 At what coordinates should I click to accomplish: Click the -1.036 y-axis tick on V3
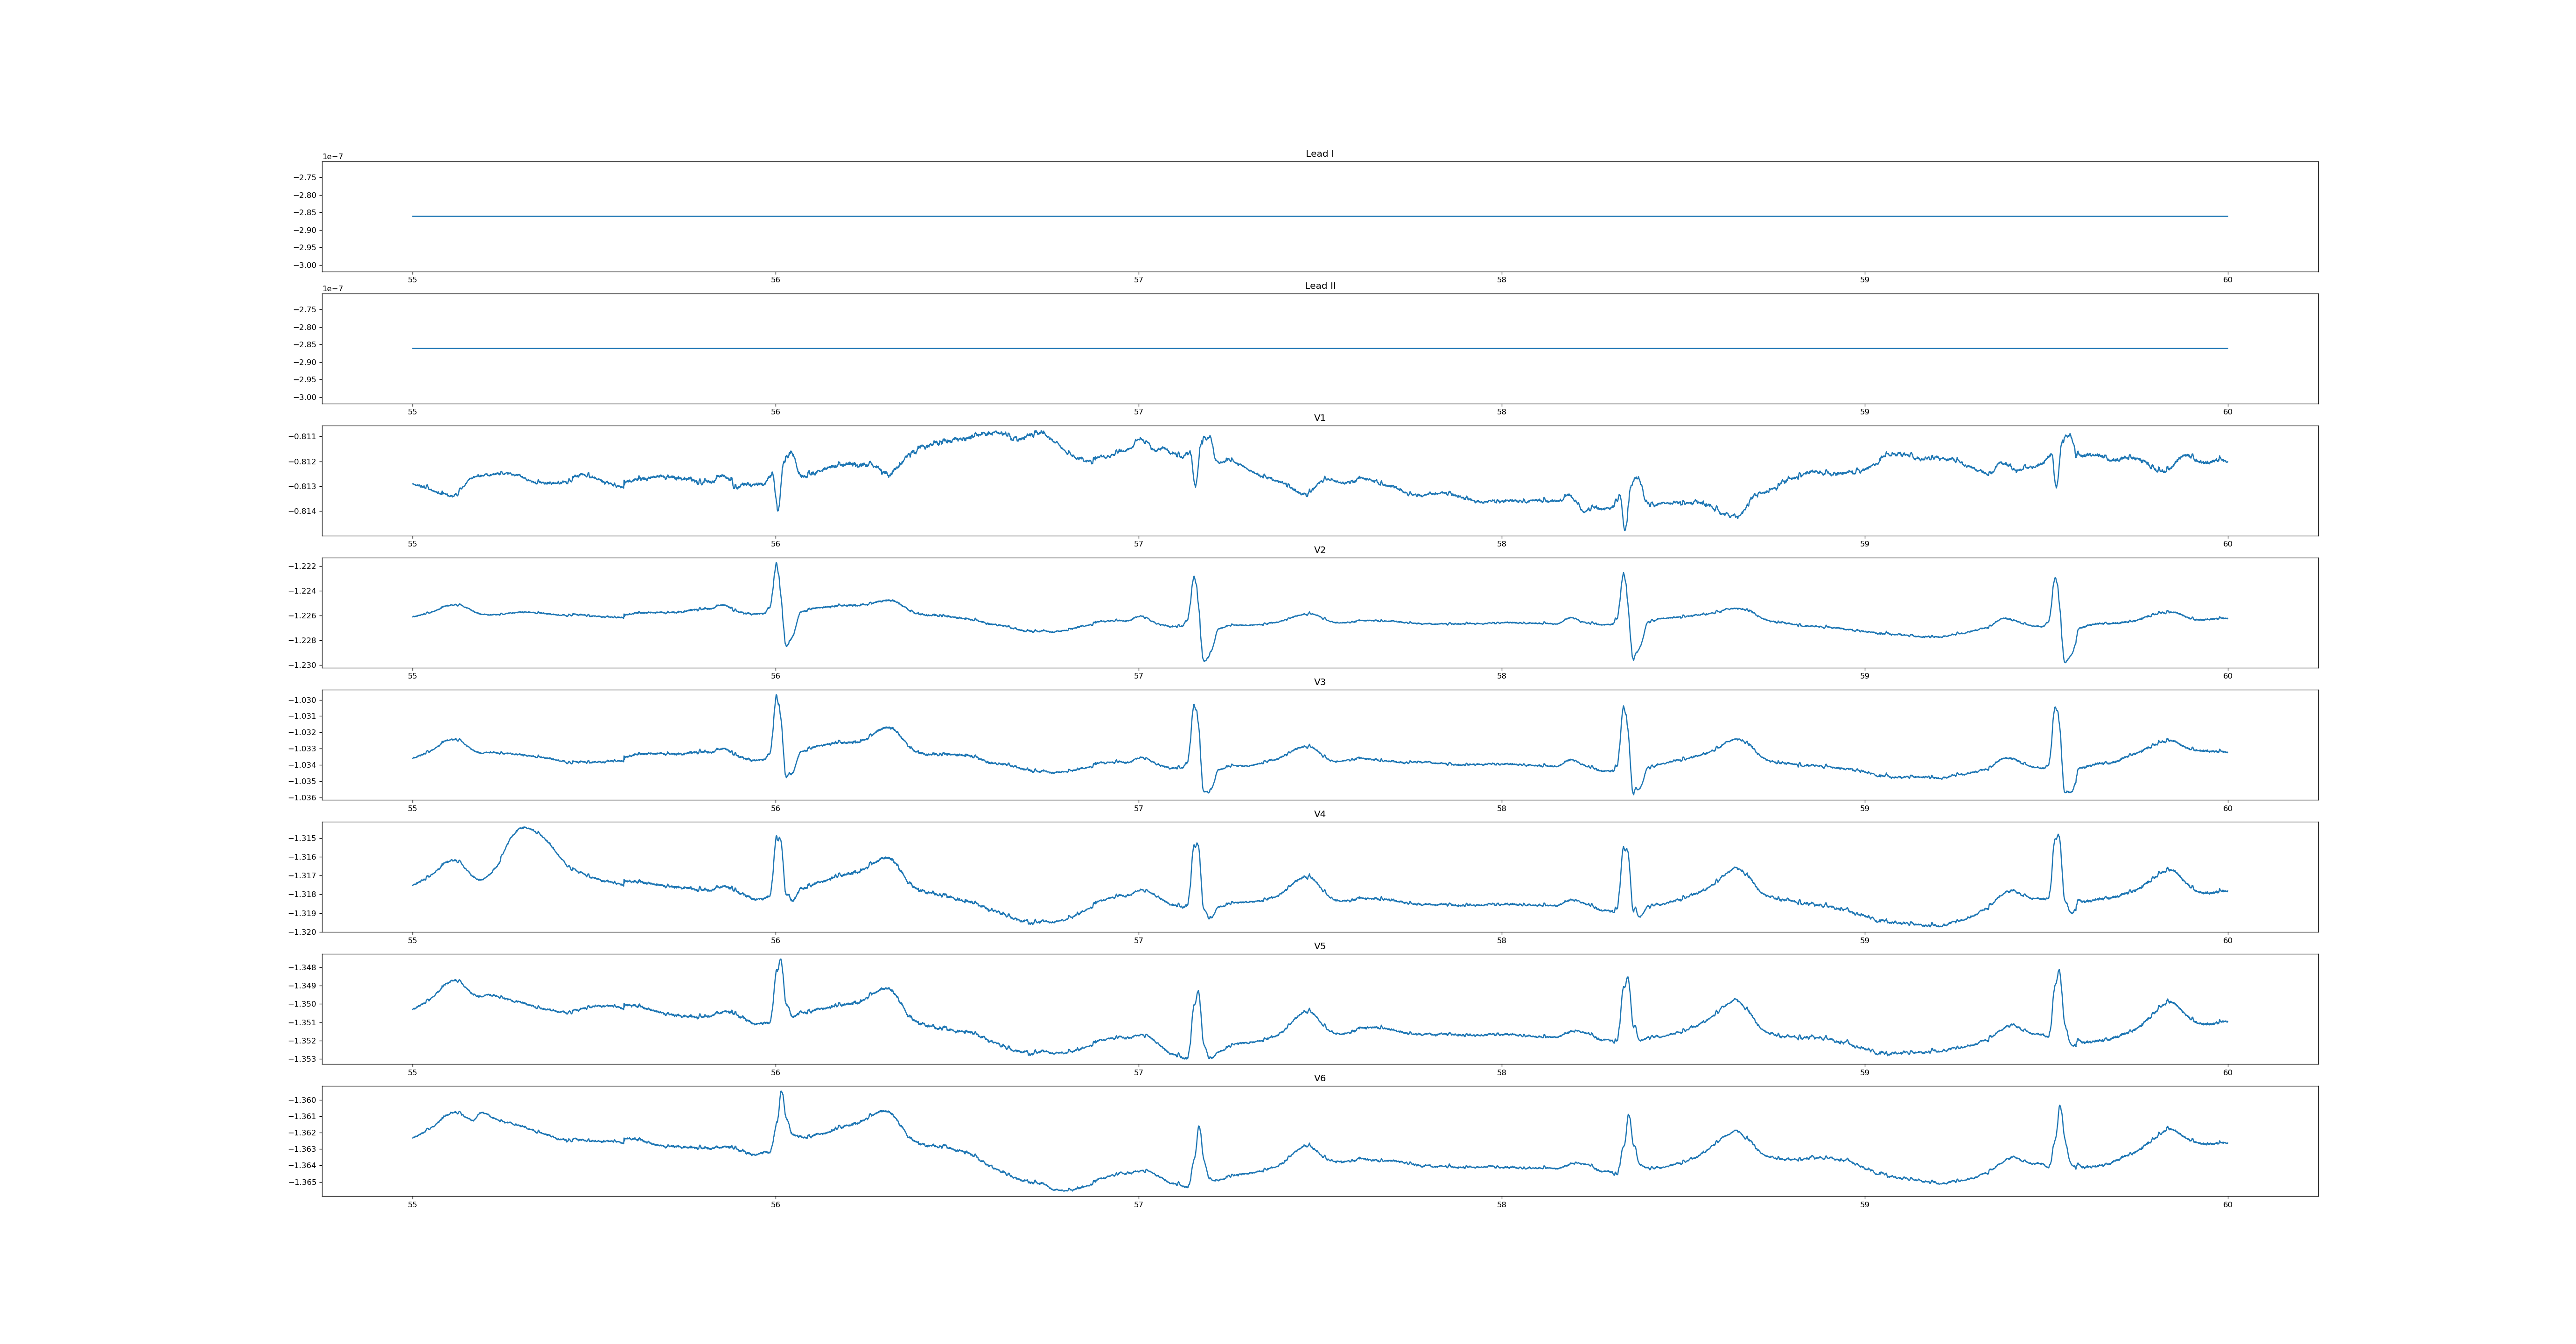pos(302,798)
